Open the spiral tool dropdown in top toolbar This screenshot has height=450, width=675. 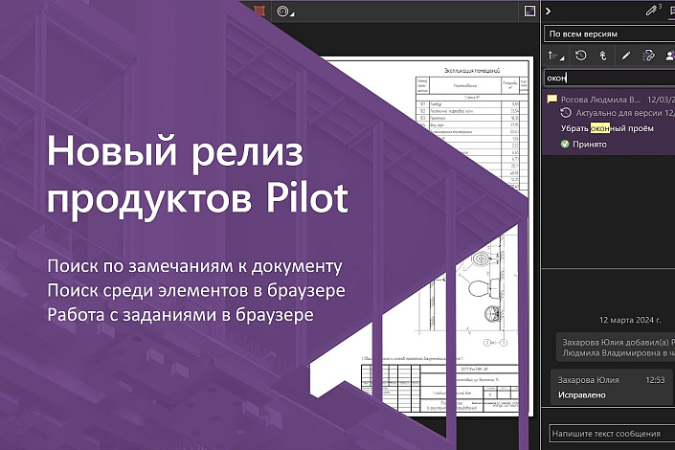click(284, 11)
